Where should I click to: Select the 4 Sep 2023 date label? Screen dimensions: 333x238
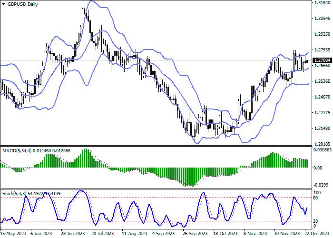point(164,233)
